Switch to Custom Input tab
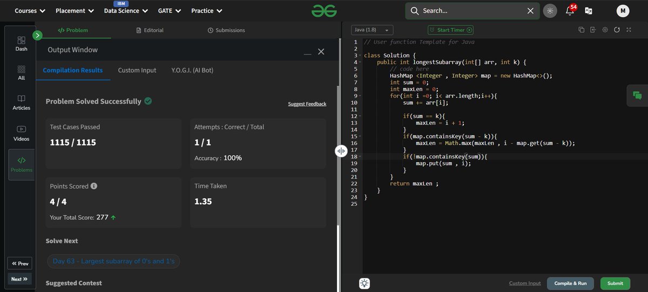The width and height of the screenshot is (648, 292). (137, 70)
